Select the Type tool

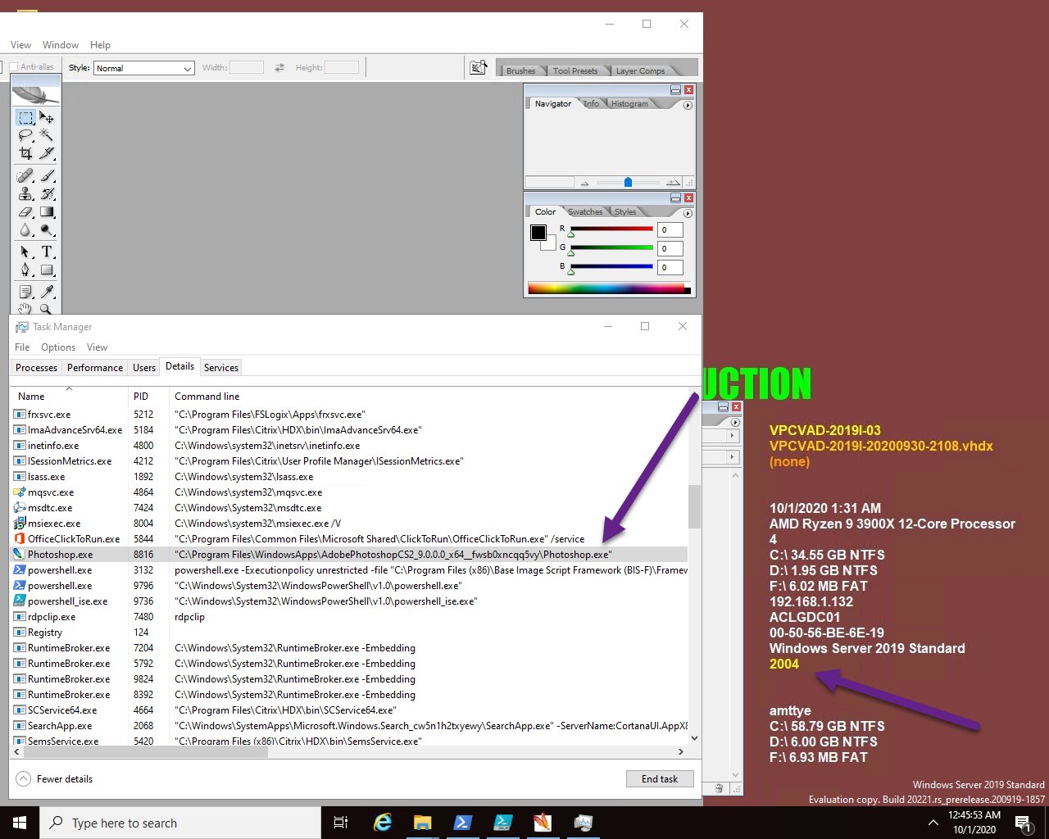click(47, 252)
